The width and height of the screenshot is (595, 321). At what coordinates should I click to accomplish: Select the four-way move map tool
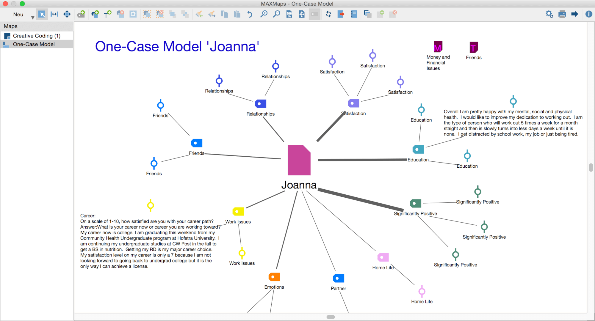(x=67, y=14)
